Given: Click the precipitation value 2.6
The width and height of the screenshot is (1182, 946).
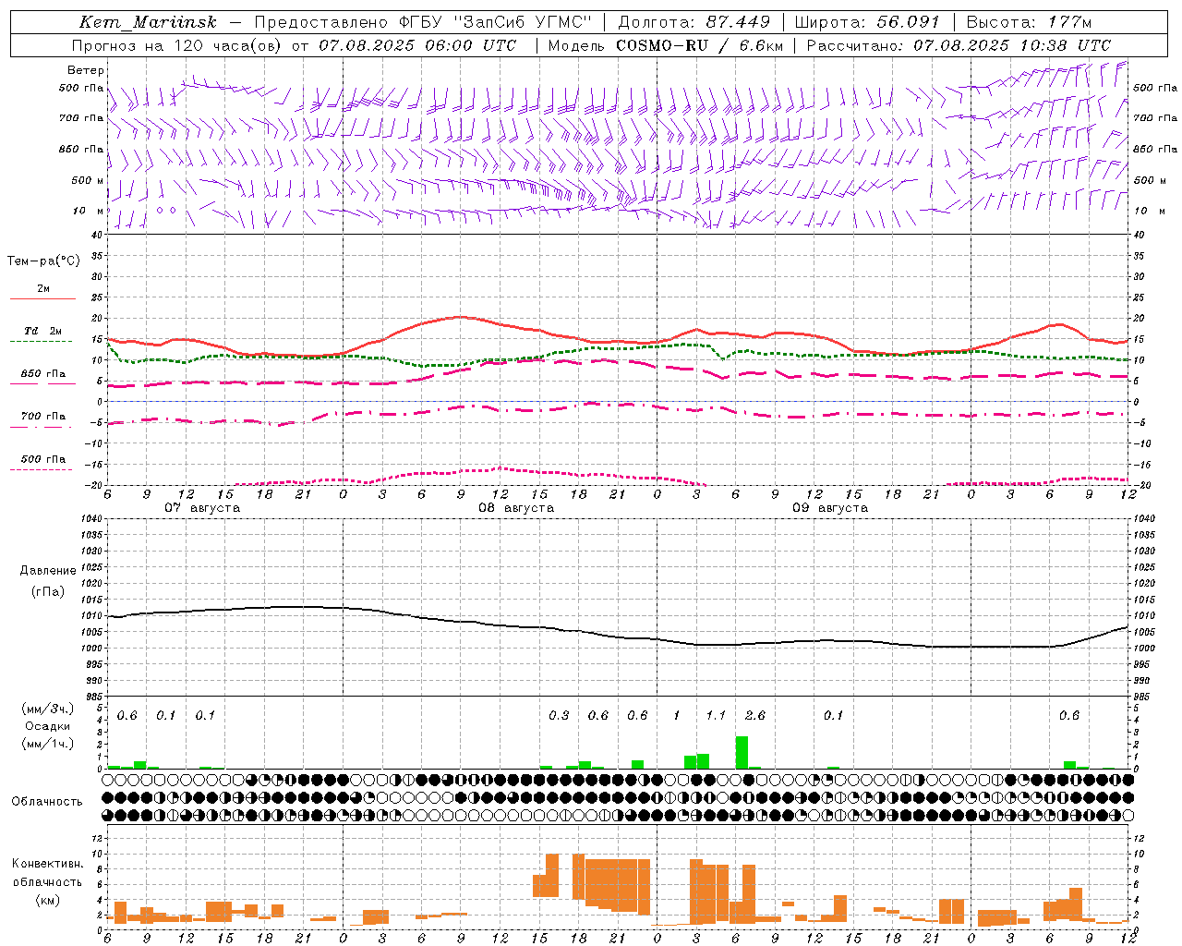Looking at the screenshot, I should [754, 716].
